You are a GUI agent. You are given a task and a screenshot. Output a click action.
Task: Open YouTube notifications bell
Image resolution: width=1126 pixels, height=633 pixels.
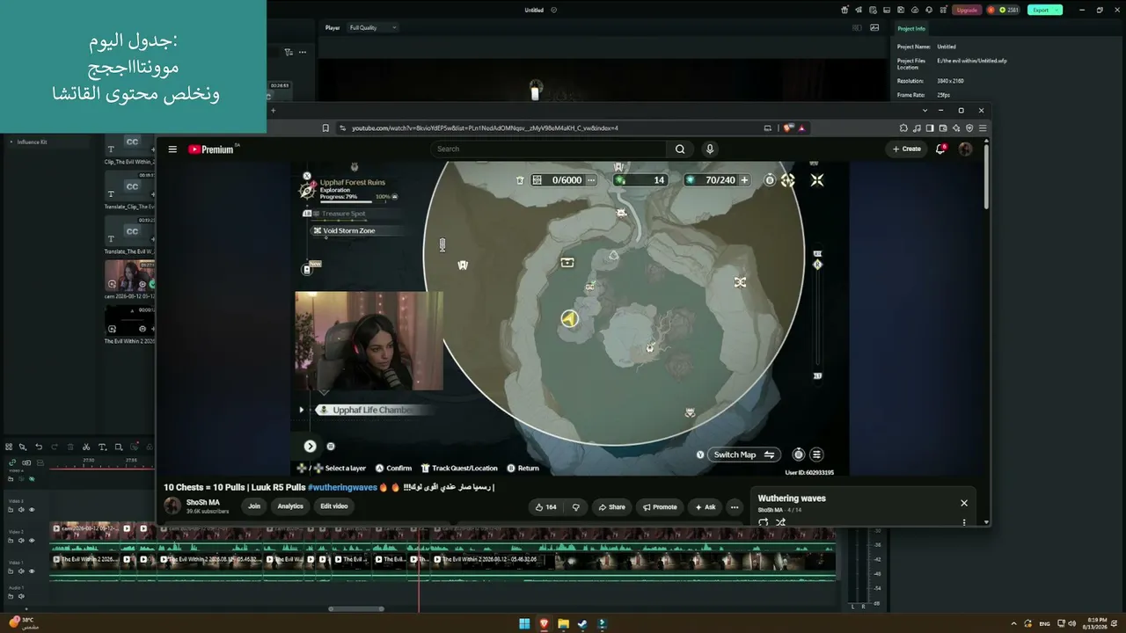coord(940,149)
